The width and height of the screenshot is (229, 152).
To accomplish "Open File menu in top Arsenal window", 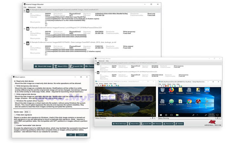I will click(25, 7).
